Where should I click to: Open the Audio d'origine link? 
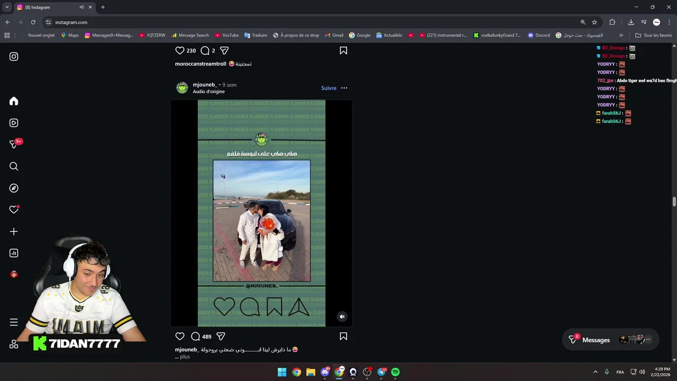click(208, 92)
